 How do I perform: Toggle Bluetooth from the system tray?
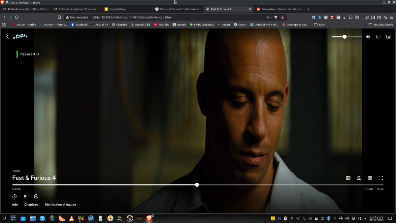click(x=328, y=218)
